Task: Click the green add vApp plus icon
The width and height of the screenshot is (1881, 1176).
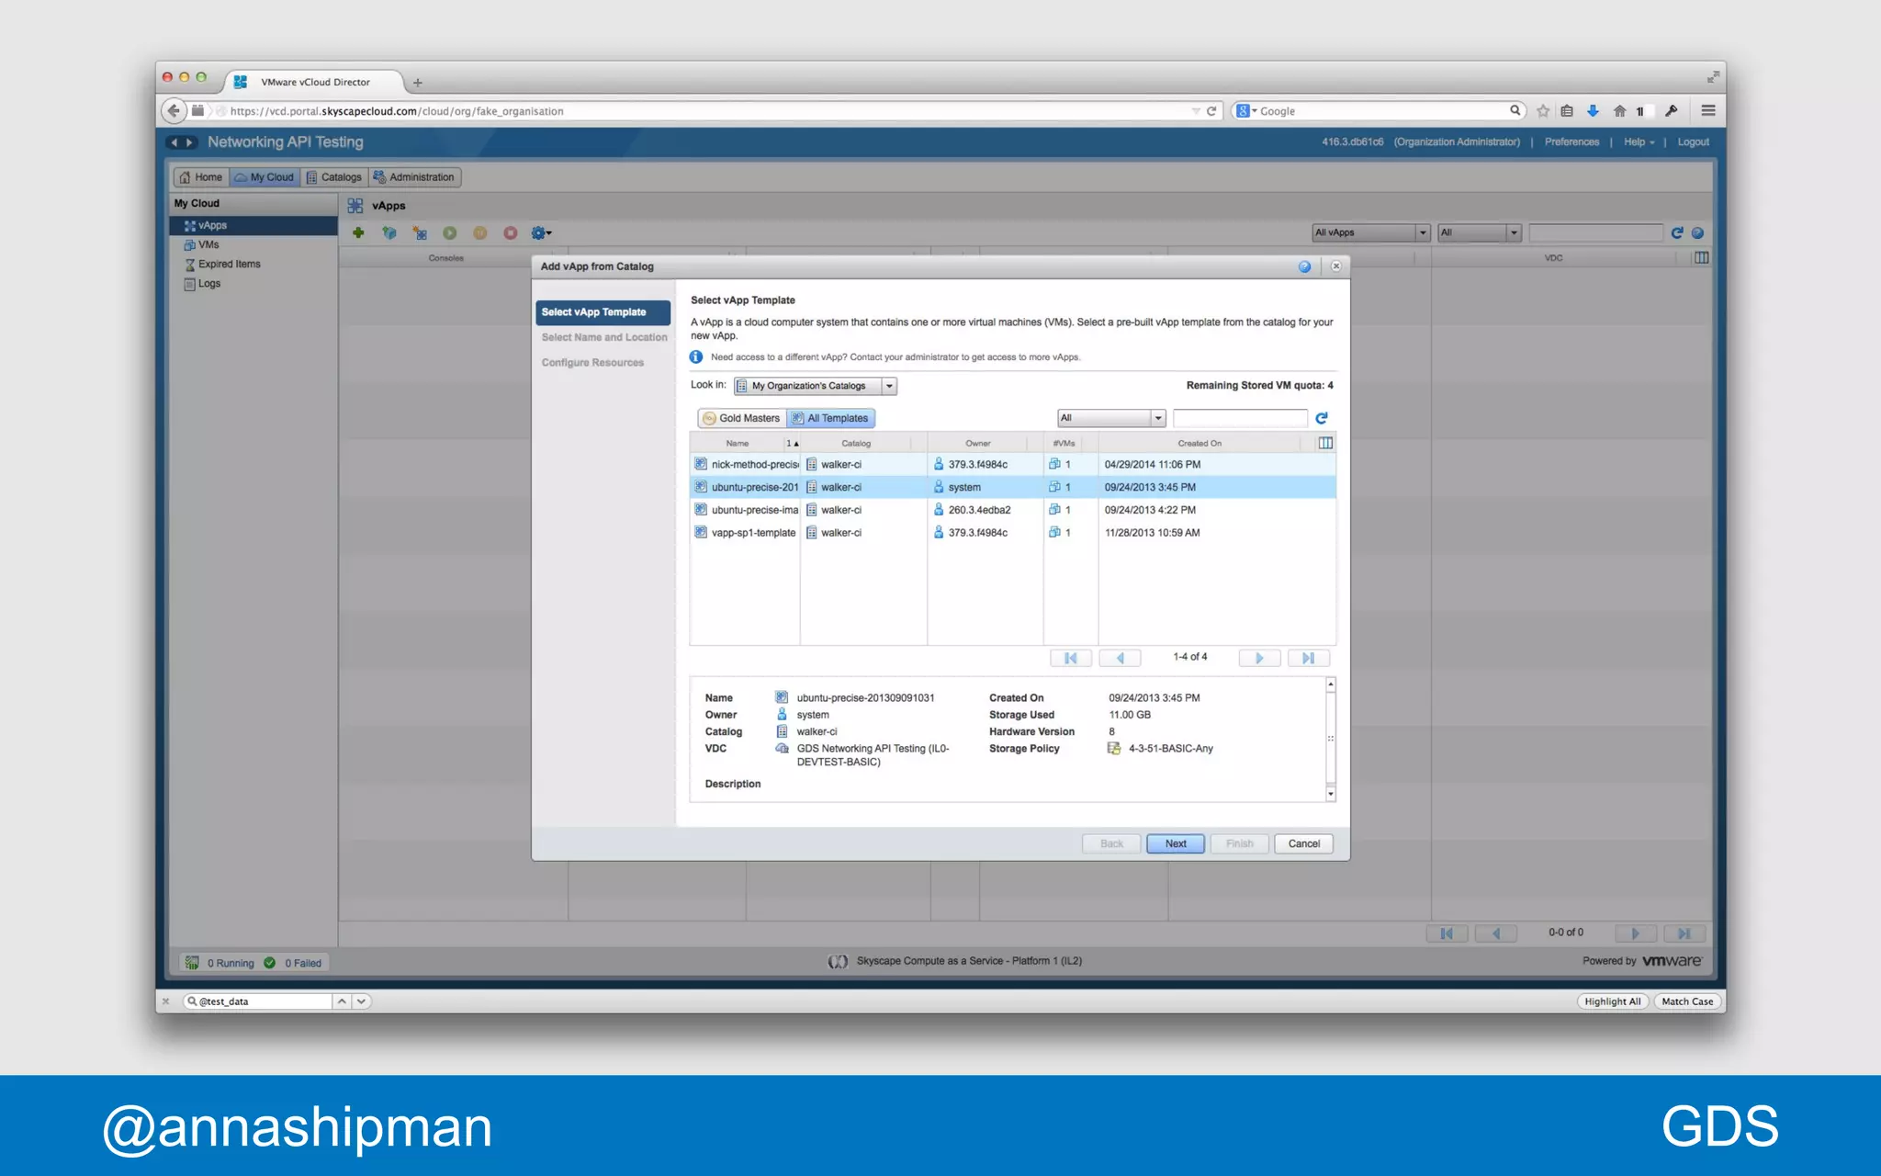Action: pyautogui.click(x=358, y=233)
